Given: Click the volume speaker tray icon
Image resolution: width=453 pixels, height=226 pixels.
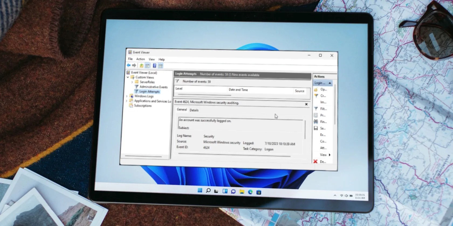Looking at the screenshot, I should (346, 196).
